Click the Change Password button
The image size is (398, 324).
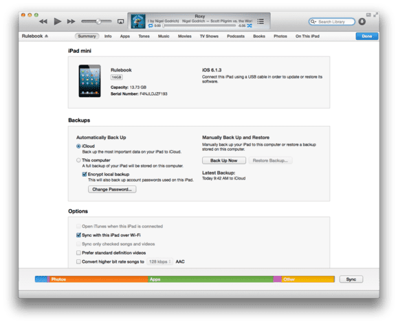click(112, 189)
